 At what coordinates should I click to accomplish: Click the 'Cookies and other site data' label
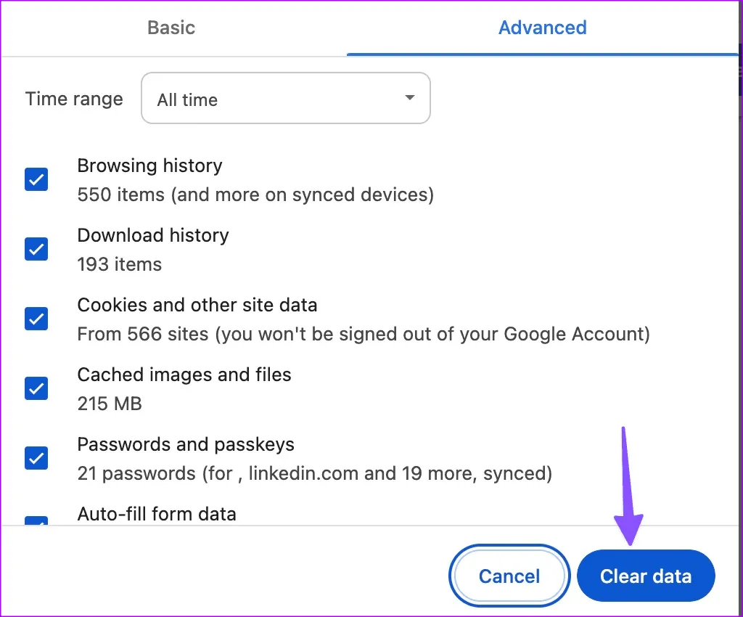[x=197, y=305]
